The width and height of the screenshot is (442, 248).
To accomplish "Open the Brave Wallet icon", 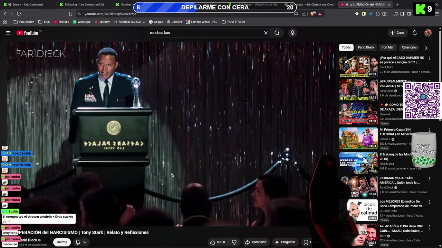I will (409, 14).
